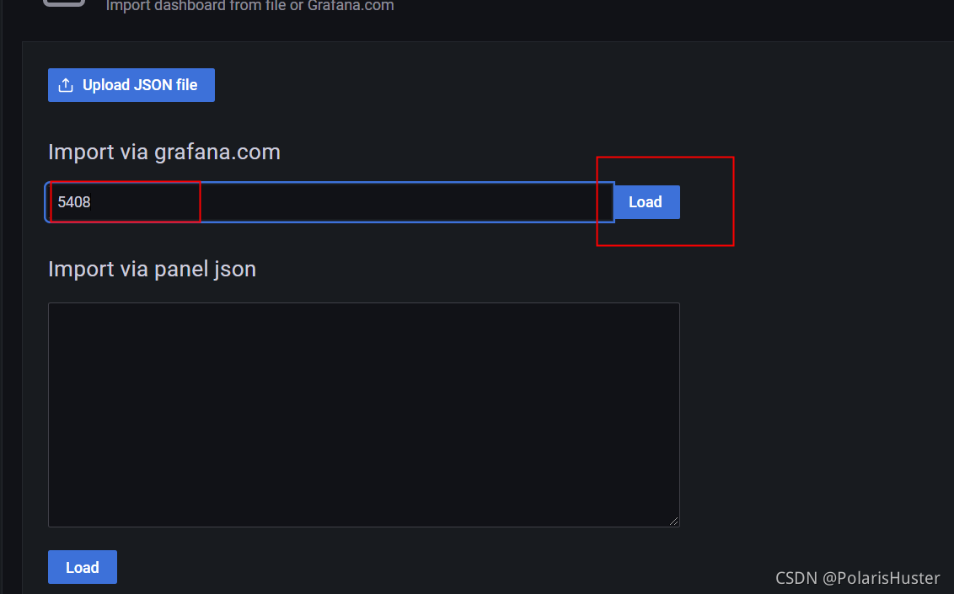The height and width of the screenshot is (594, 954).
Task: Click the dashboard icon at the top left
Action: (64, 4)
